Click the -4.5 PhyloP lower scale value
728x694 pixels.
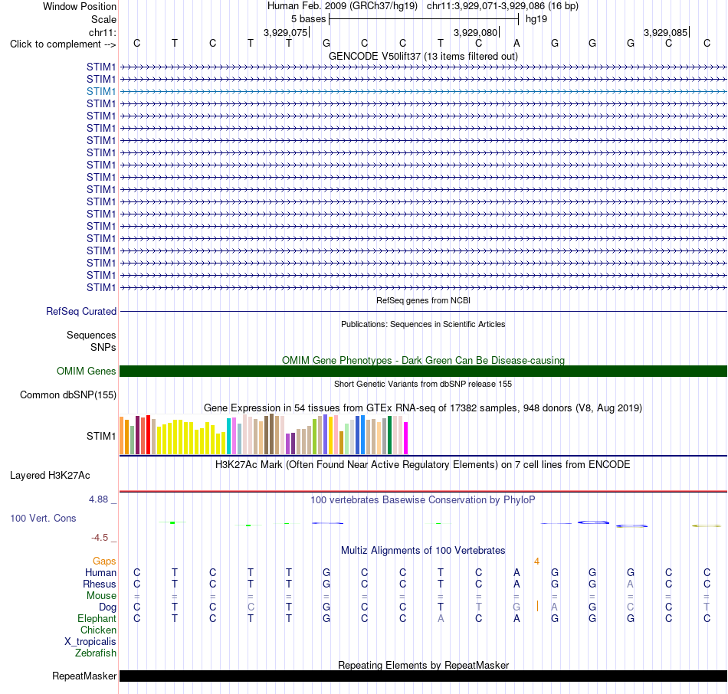pos(100,538)
